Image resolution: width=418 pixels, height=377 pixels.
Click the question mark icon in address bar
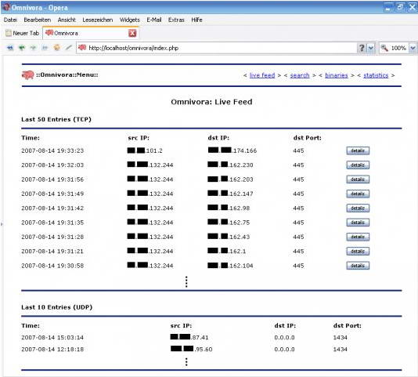(362, 48)
